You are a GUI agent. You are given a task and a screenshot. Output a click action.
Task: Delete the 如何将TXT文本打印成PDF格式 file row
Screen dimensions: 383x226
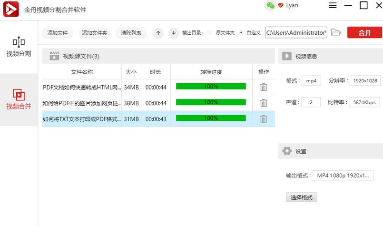pos(264,119)
